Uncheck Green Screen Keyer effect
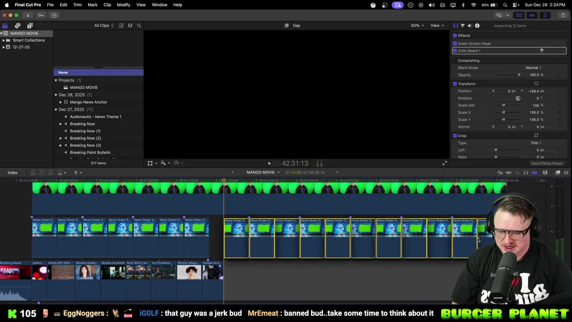The height and width of the screenshot is (322, 572). click(455, 43)
